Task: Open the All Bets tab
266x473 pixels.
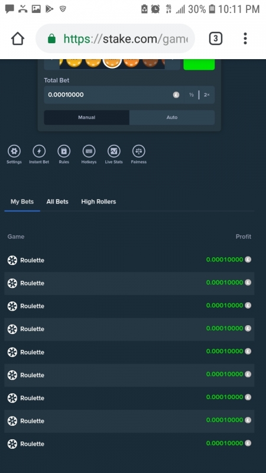Action: pos(57,202)
